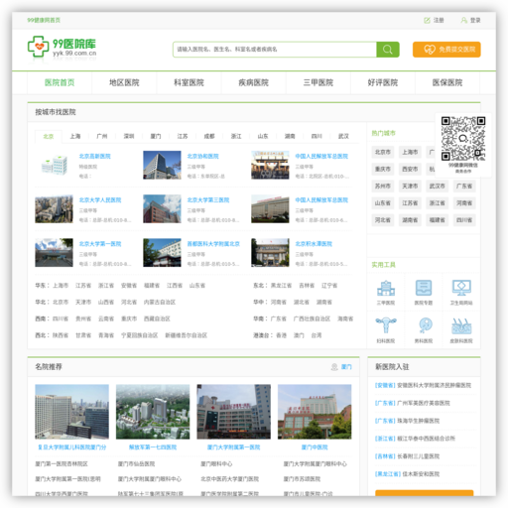Click the 登录 login user icon
This screenshot has height=508, width=508.
click(x=464, y=21)
